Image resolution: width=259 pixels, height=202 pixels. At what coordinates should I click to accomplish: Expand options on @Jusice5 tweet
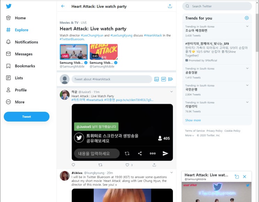tap(172, 92)
